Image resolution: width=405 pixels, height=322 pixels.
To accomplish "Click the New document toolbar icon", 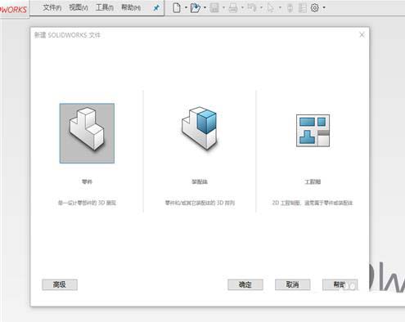I will 177,8.
